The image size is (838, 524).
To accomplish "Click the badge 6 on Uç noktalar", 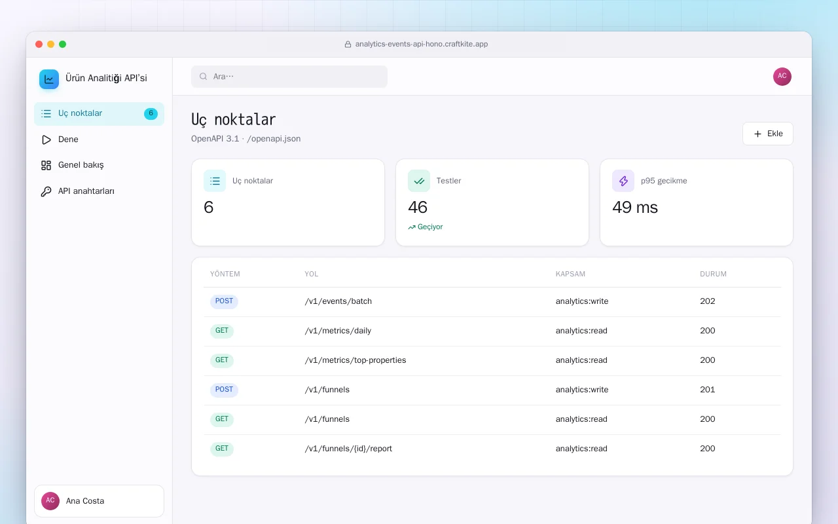I will (x=151, y=113).
